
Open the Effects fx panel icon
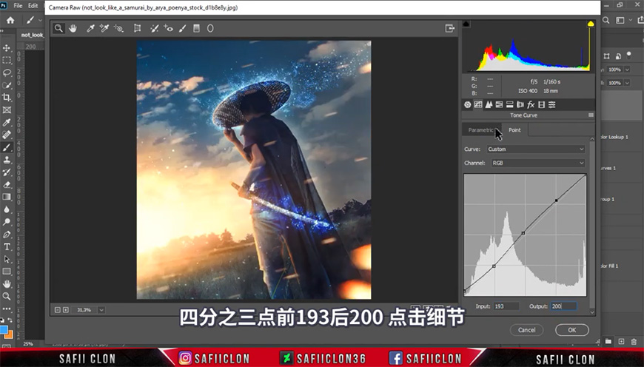(531, 104)
